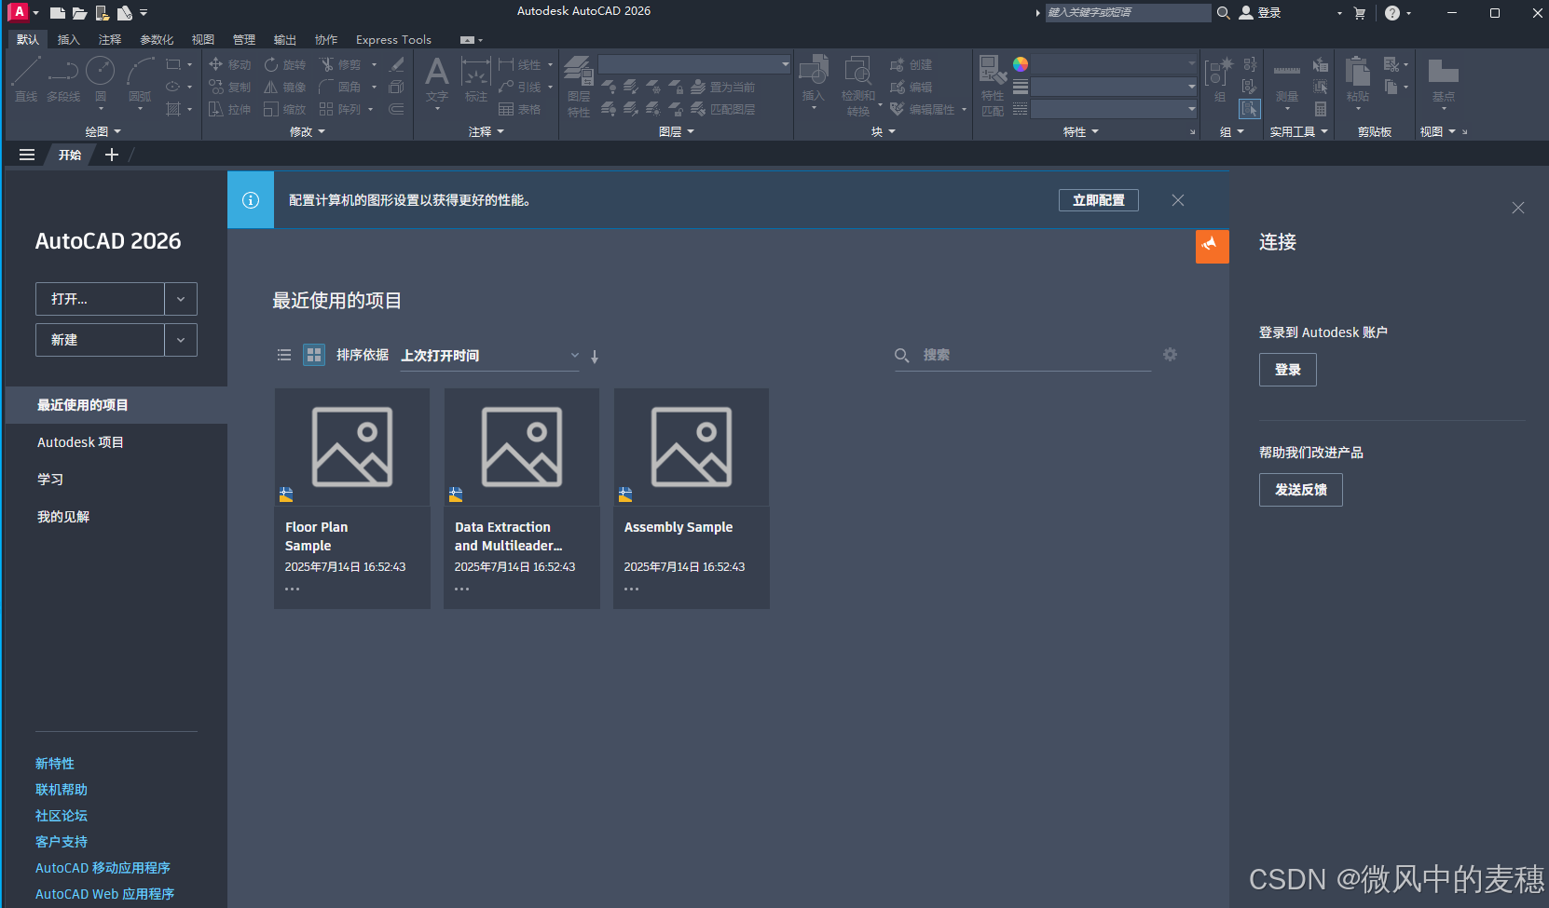The height and width of the screenshot is (908, 1549).
Task: Open the 注释 ribbon tab
Action: pos(110,39)
